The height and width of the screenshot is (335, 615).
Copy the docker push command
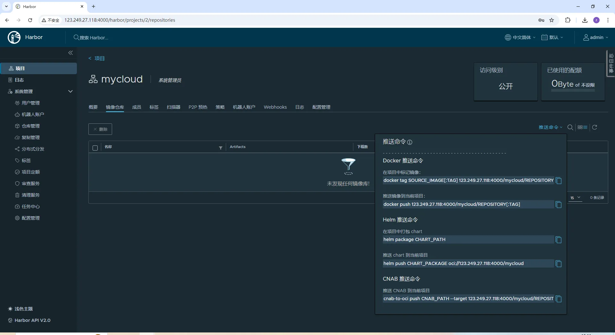pos(559,205)
